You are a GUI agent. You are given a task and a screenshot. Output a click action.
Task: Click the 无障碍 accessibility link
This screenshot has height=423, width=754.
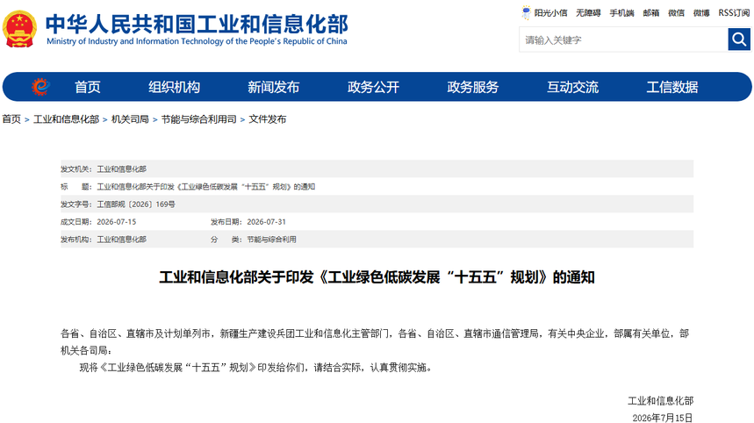[589, 13]
